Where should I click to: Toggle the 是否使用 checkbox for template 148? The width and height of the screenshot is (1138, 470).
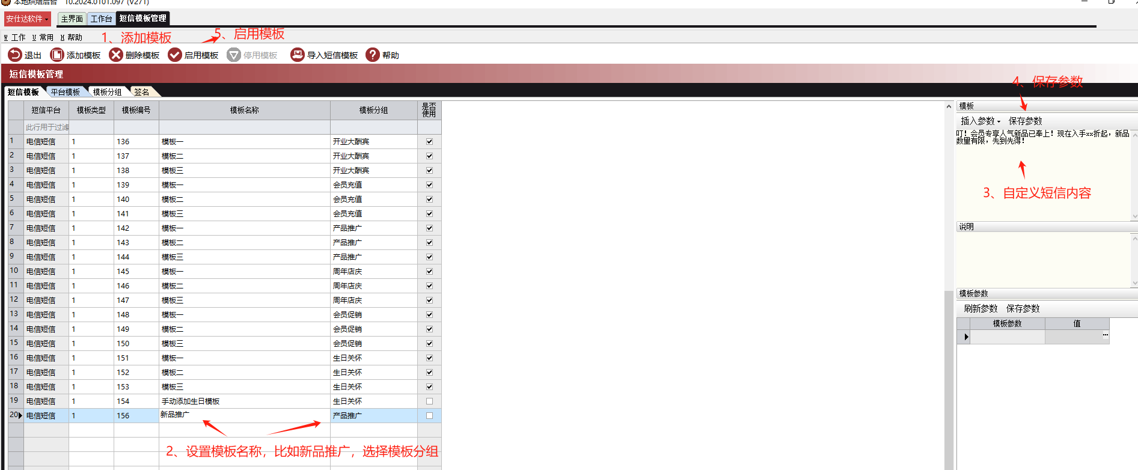[x=429, y=314]
